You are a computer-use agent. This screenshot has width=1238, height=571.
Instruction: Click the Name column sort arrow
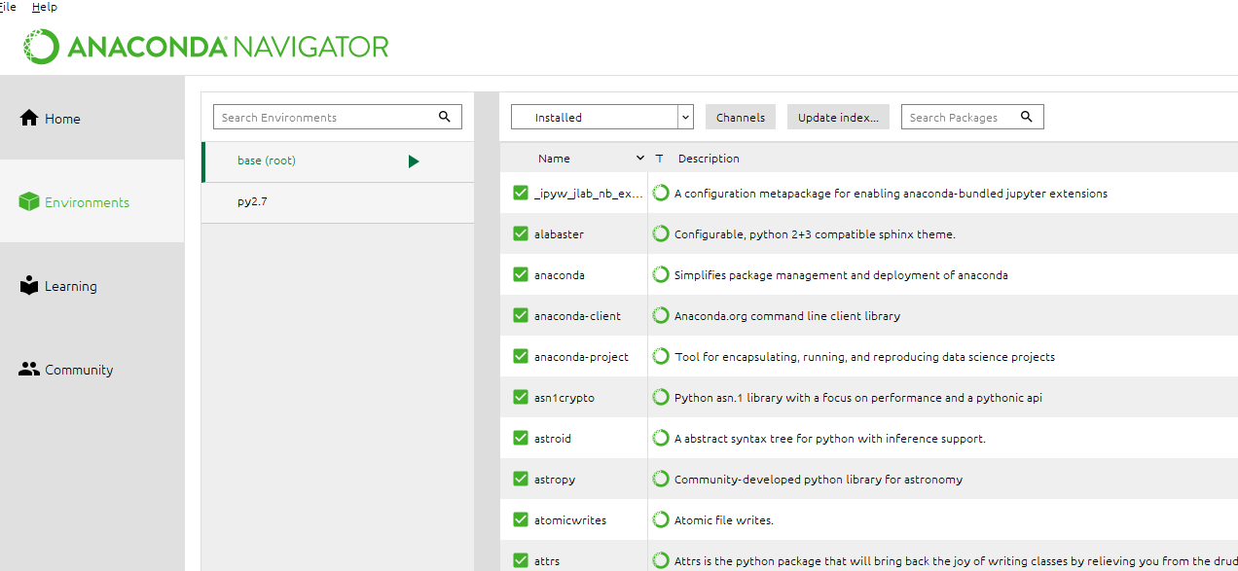point(639,159)
